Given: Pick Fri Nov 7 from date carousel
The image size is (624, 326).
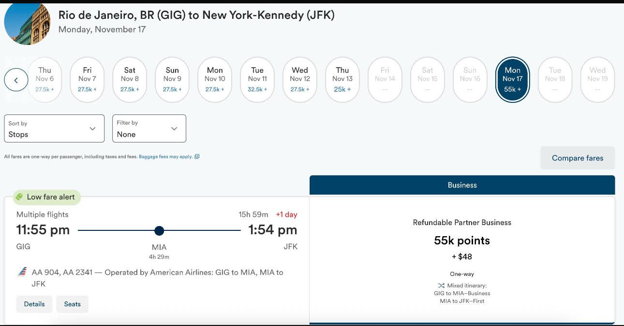Looking at the screenshot, I should 87,80.
